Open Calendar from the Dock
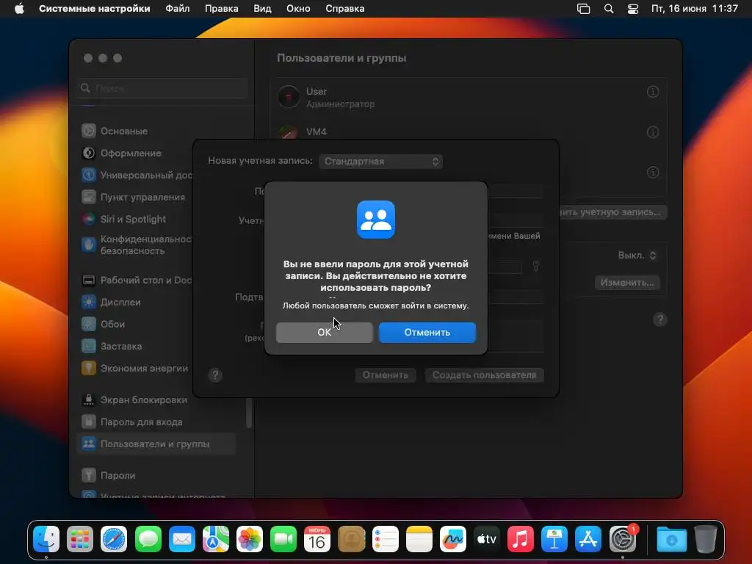This screenshot has height=564, width=752. click(317, 539)
